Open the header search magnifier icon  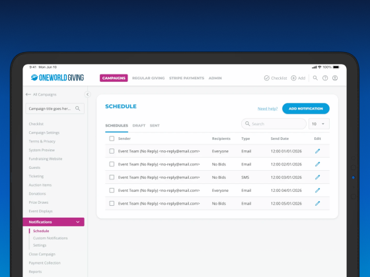[315, 78]
